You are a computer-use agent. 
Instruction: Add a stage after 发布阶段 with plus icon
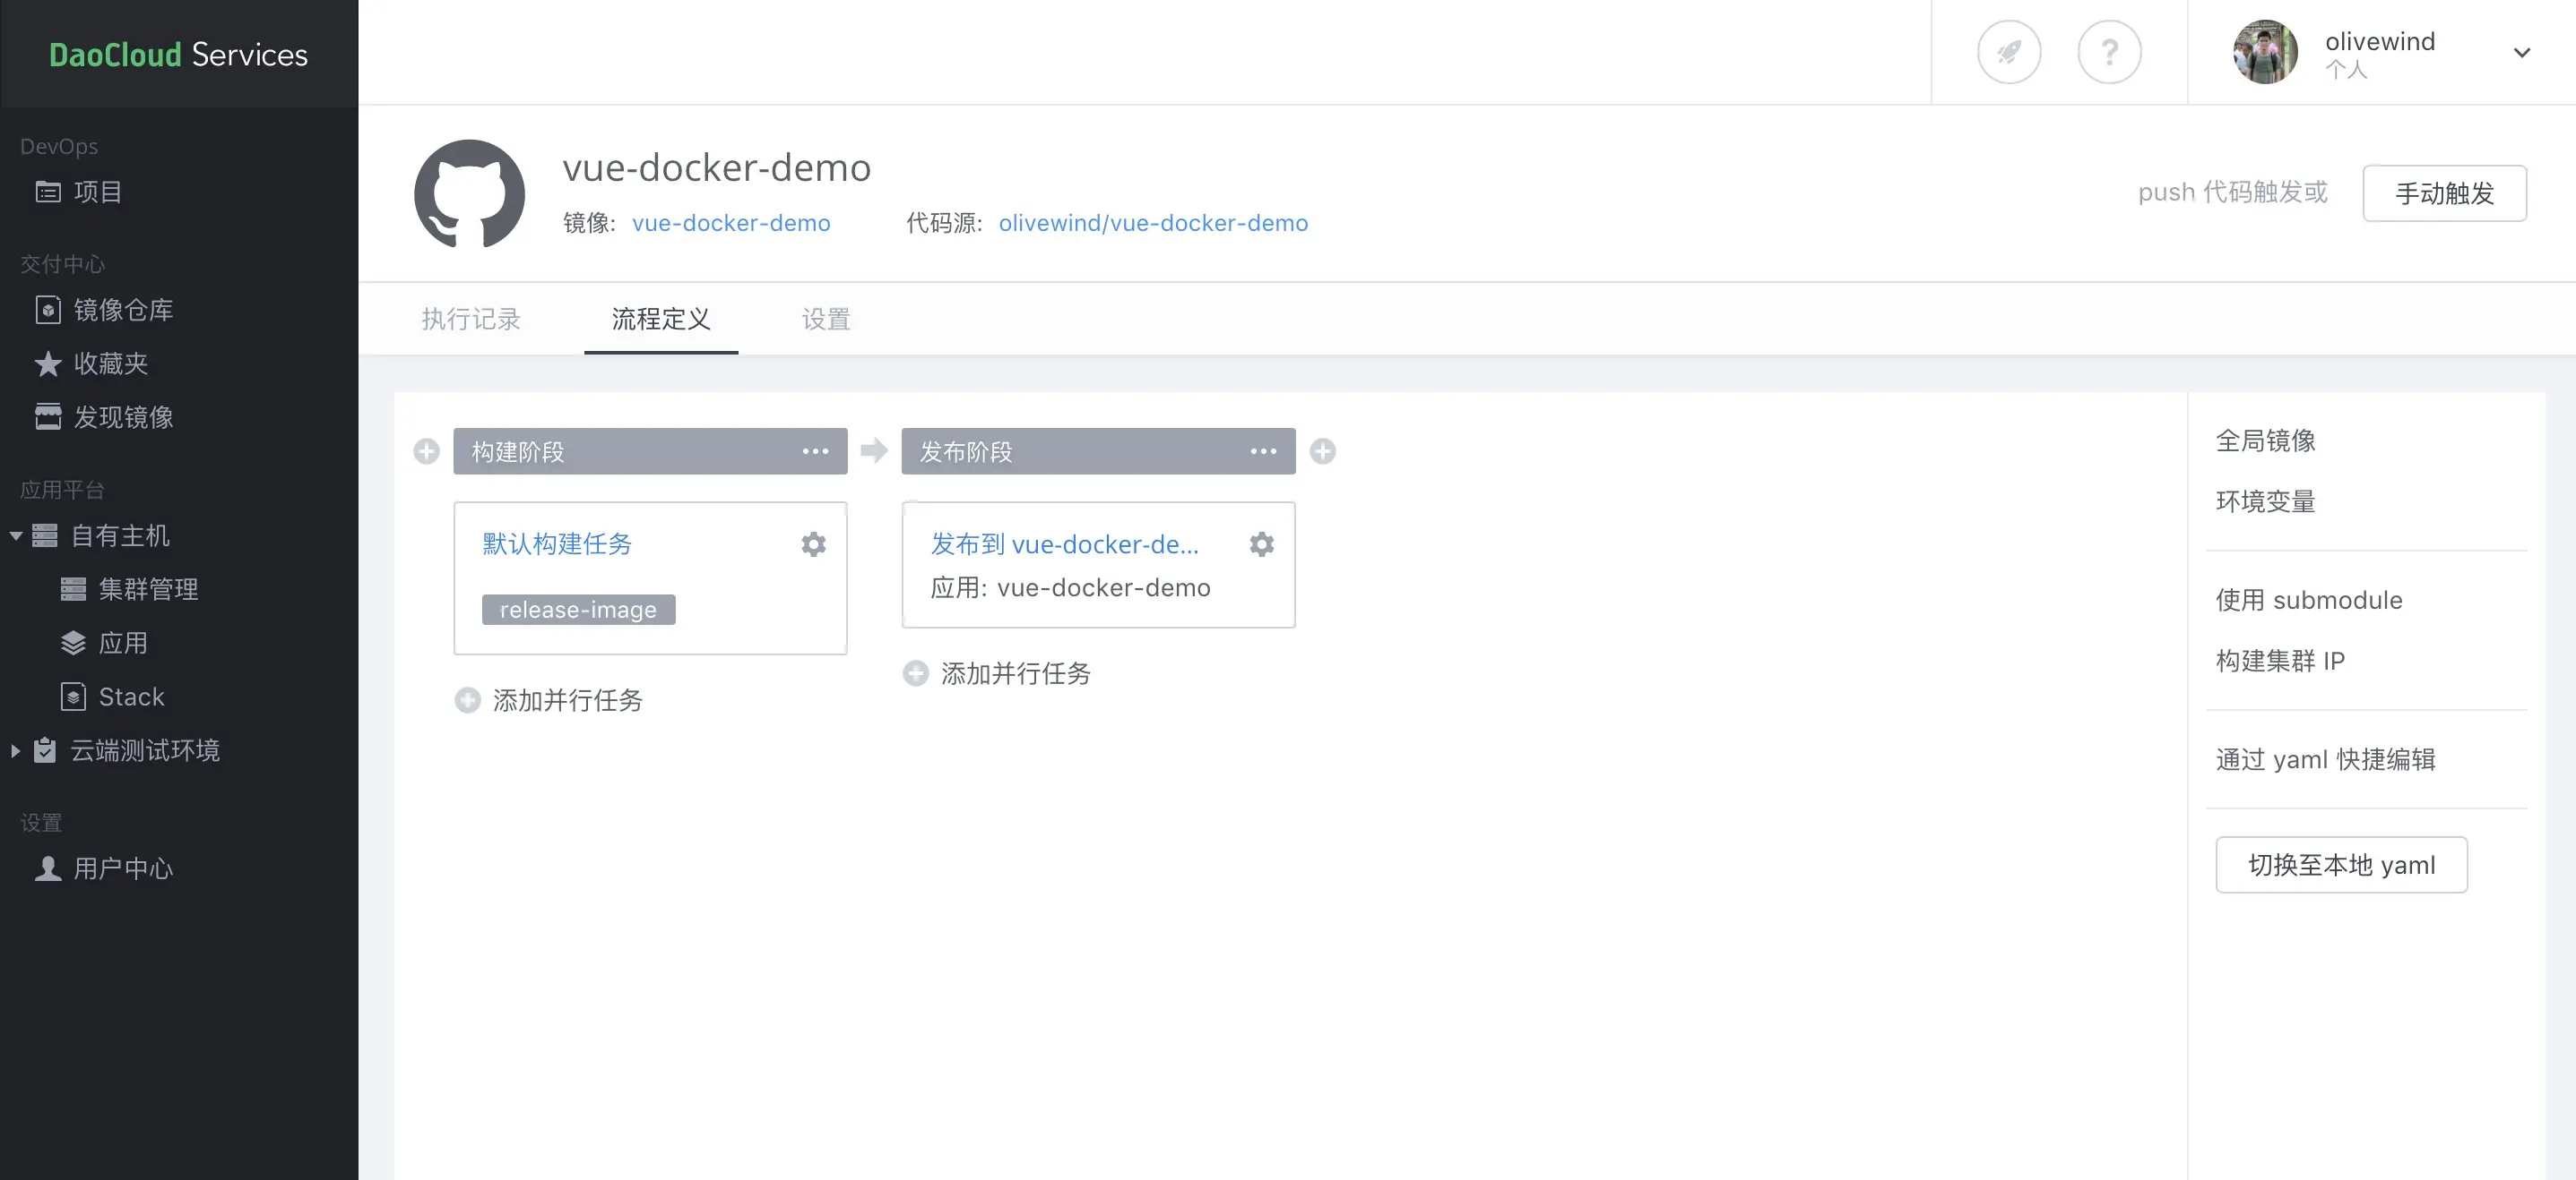1323,451
